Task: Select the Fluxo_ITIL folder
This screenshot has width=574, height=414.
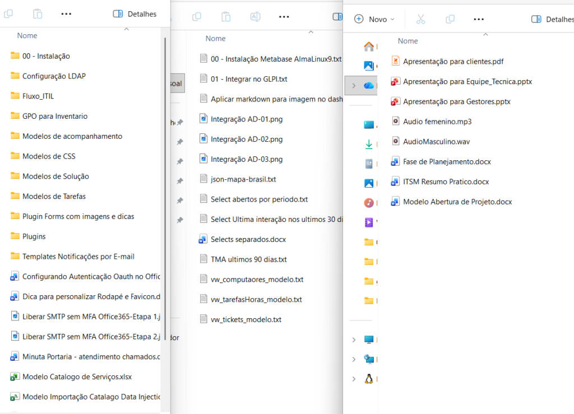Action: click(38, 96)
